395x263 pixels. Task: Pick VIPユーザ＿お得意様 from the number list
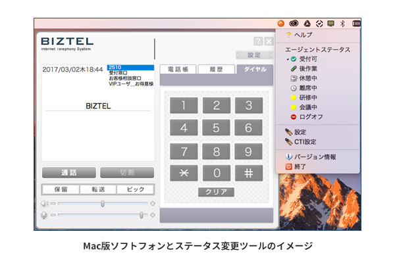pyautogui.click(x=131, y=84)
